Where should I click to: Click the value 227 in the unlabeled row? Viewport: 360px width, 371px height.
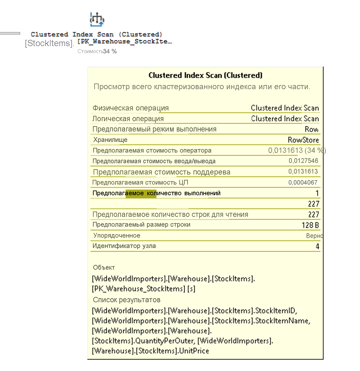coord(314,204)
